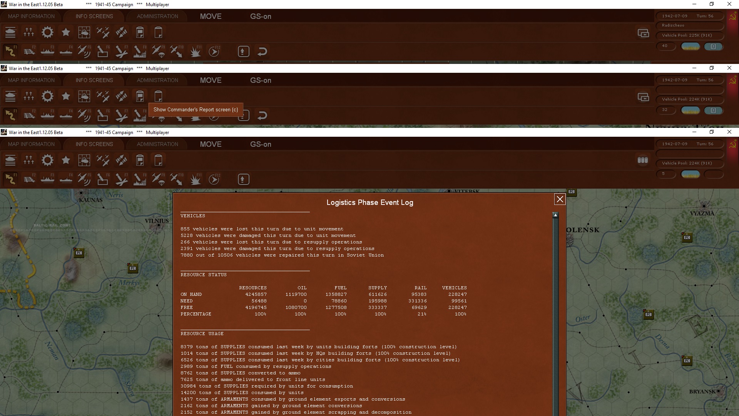The height and width of the screenshot is (416, 739).
Task: Toggle blue-yellow pill in top window
Action: [691, 46]
